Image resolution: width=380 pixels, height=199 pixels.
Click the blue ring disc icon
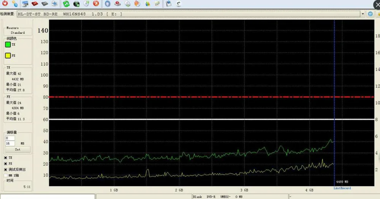[108, 4]
